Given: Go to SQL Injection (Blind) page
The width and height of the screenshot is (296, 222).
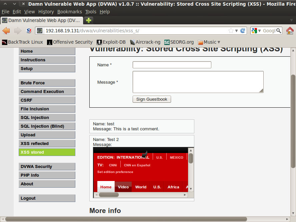Looking at the screenshot, I should pyautogui.click(x=47, y=126).
